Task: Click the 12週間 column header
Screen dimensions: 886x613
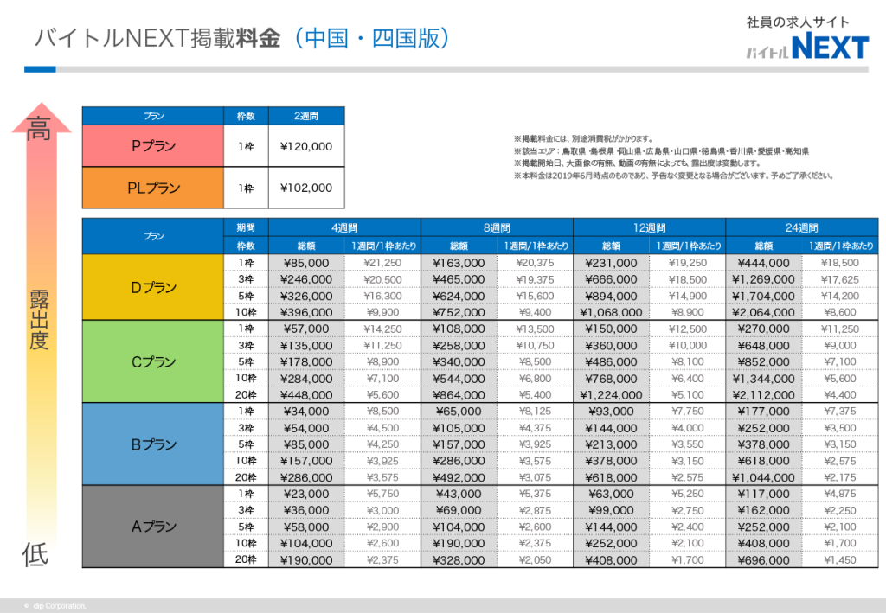Action: [x=649, y=227]
